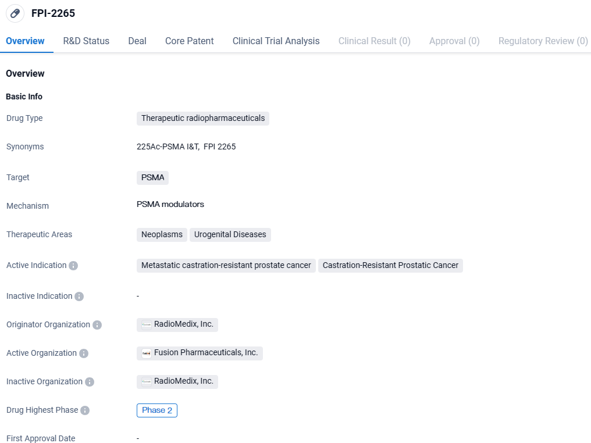Click the Therapeutic radiopharmaceuticals tag
This screenshot has width=591, height=443.
coord(203,119)
